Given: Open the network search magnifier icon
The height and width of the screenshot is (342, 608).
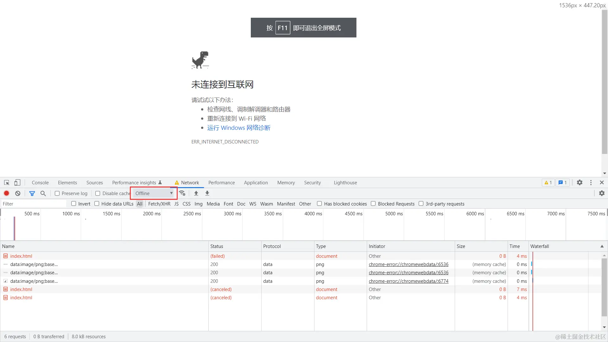Looking at the screenshot, I should pyautogui.click(x=43, y=193).
